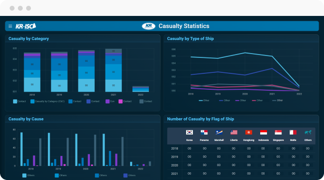Image resolution: width=324 pixels, height=180 pixels.
Task: Select the Hongkong flag icon
Action: [x=249, y=132]
